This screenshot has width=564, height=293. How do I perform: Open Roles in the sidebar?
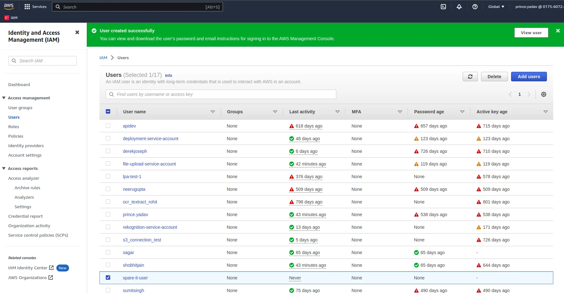tap(14, 127)
